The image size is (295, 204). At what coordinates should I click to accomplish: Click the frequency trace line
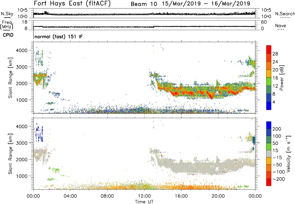[x=144, y=27]
